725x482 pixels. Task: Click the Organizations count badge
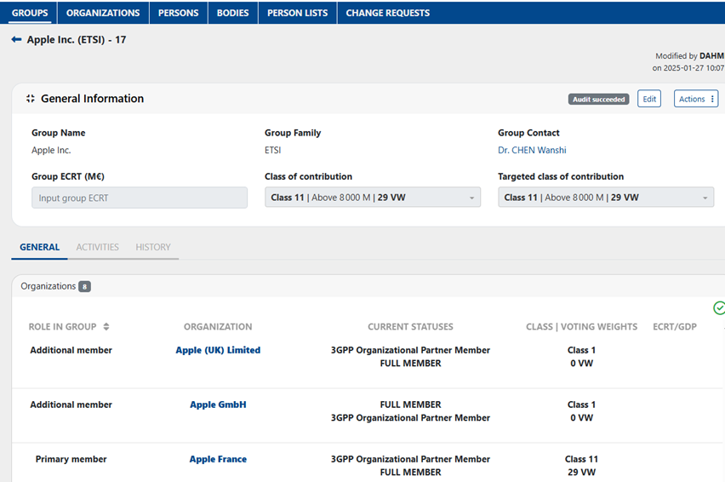(x=84, y=287)
